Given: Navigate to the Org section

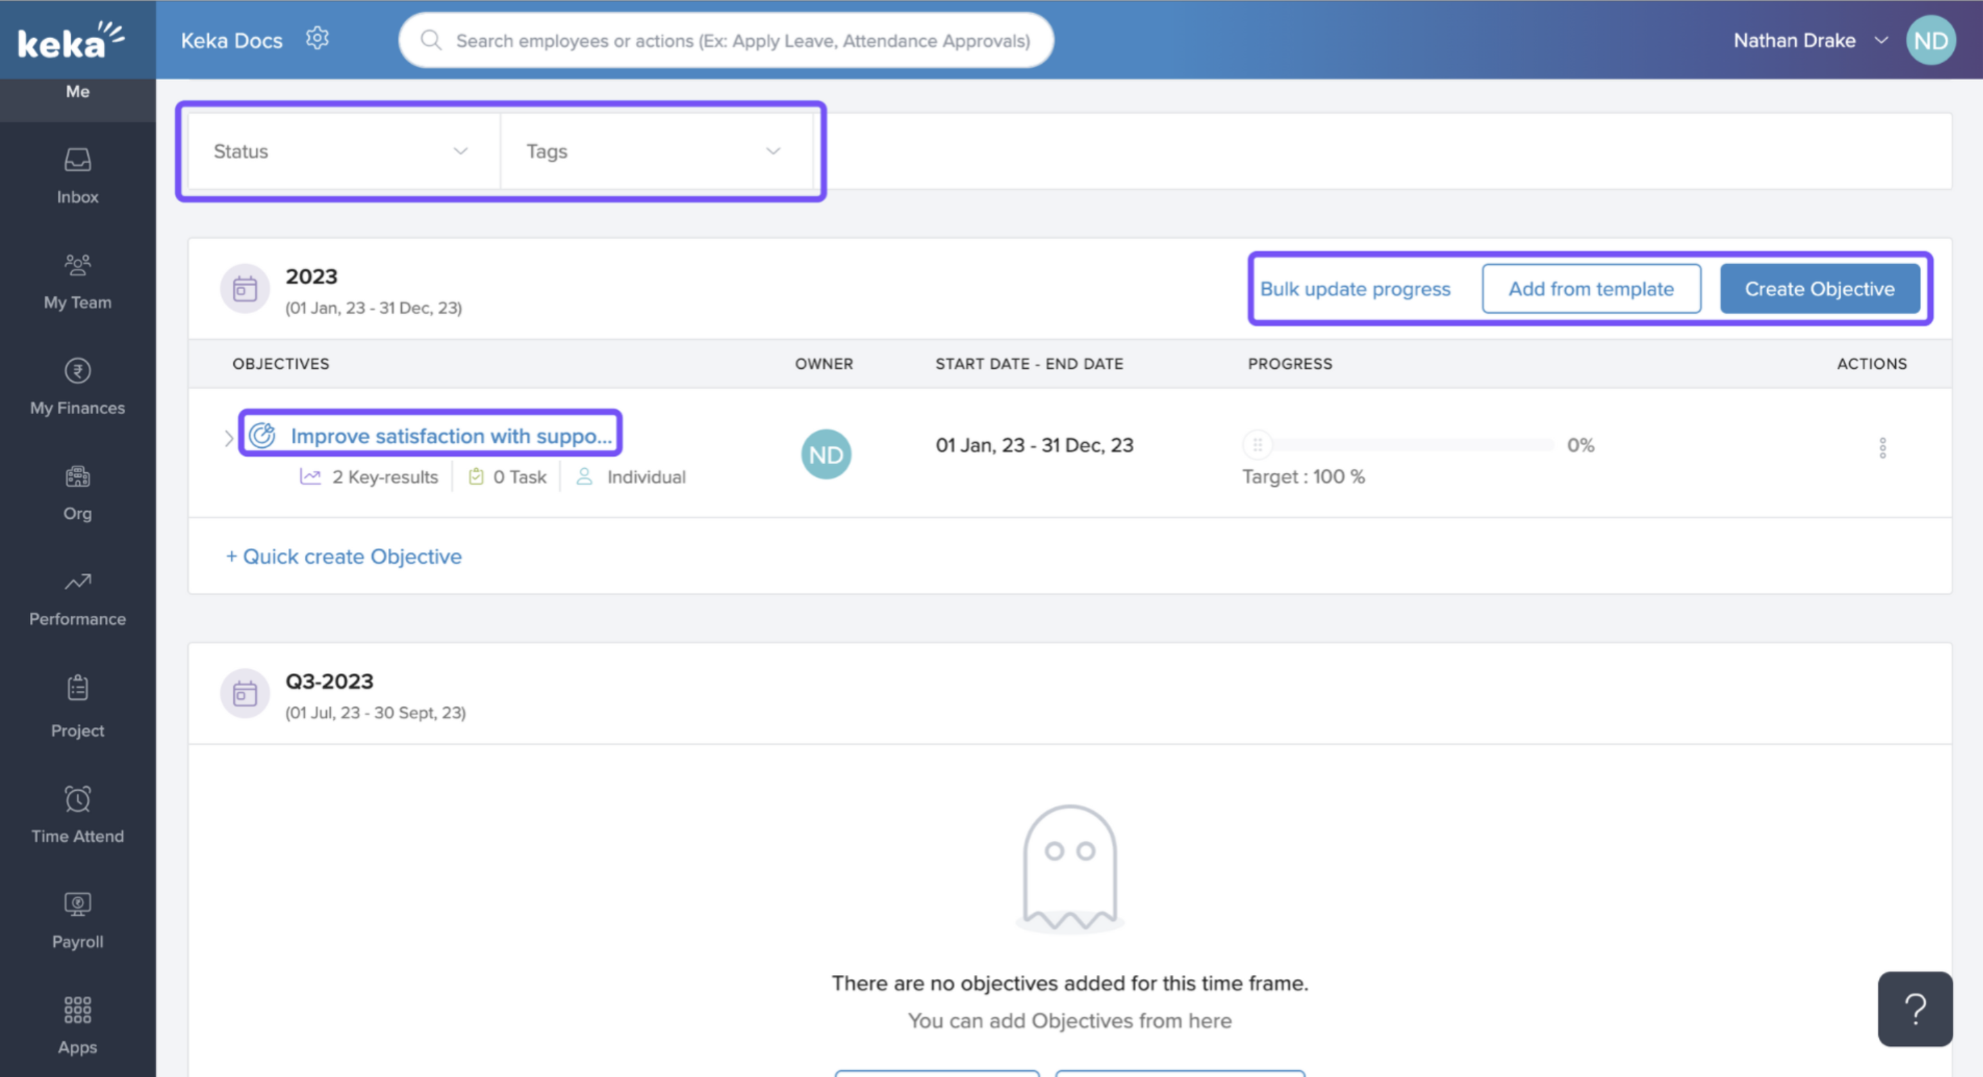Looking at the screenshot, I should tap(77, 492).
